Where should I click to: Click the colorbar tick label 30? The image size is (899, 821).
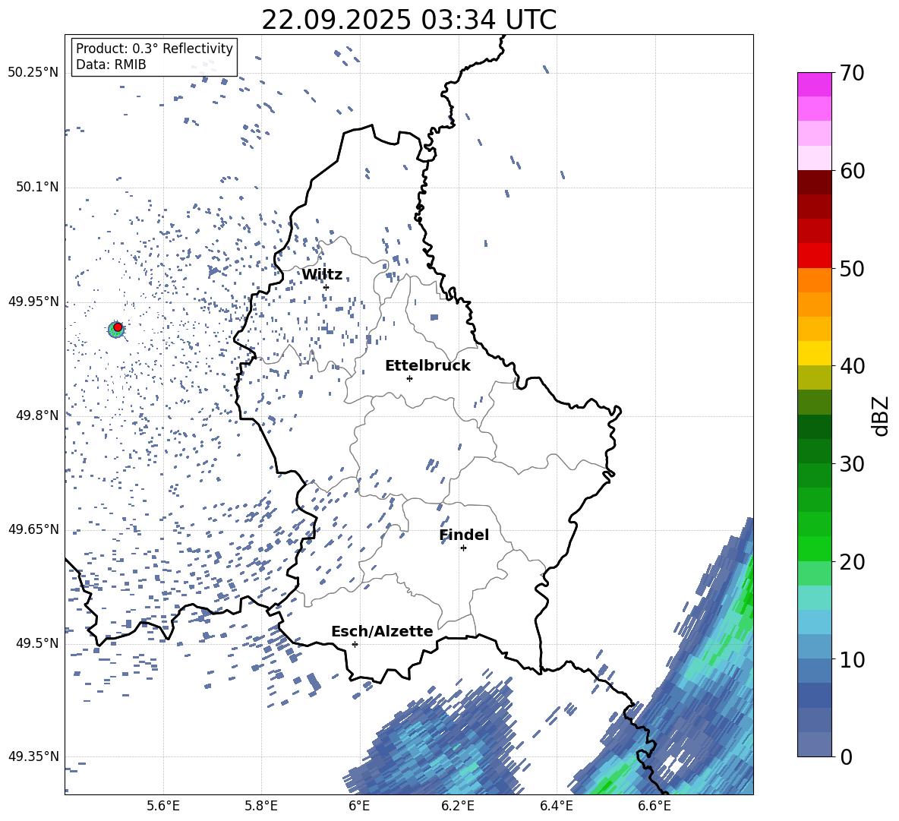pyautogui.click(x=853, y=464)
